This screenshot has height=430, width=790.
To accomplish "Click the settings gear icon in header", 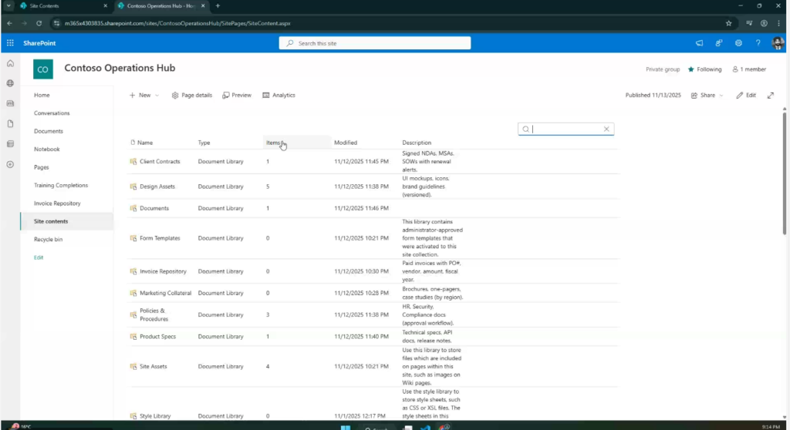I will [x=738, y=43].
